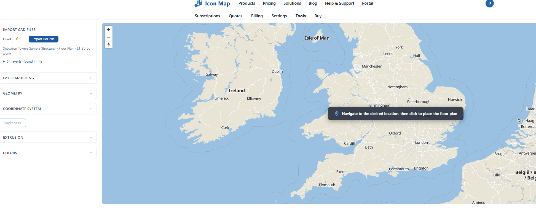Open the Billing tab
The image size is (536, 220).
(257, 16)
